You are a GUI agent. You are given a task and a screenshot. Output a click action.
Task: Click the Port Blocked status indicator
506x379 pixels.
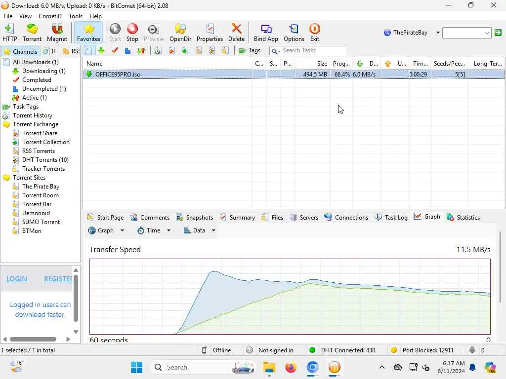click(422, 350)
